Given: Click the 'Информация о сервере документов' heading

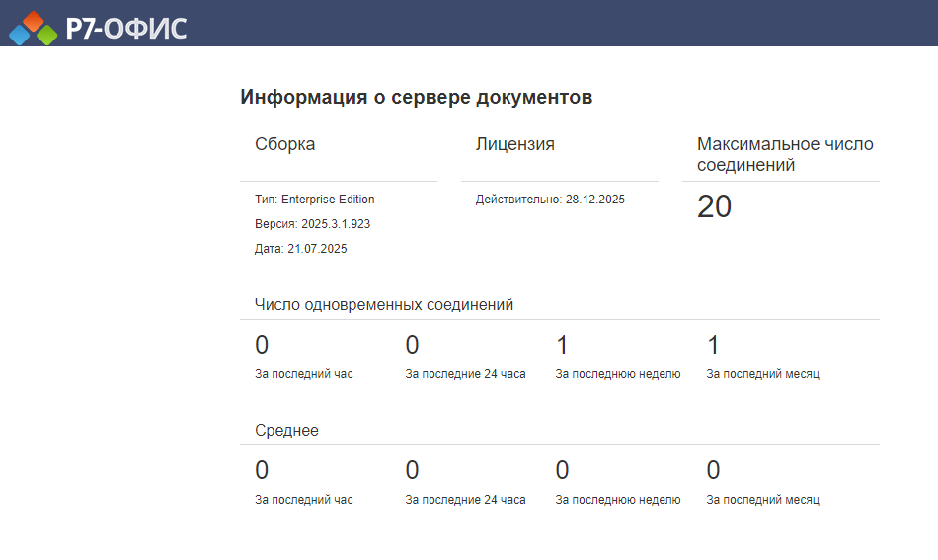Looking at the screenshot, I should [x=416, y=98].
